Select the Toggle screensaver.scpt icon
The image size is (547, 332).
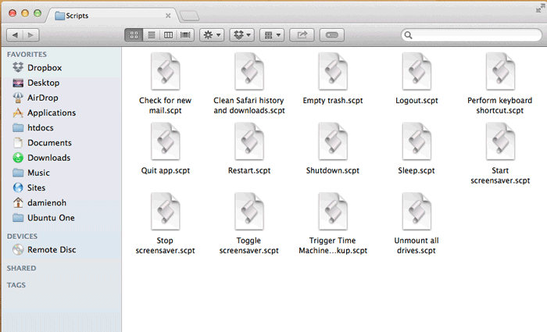249,212
